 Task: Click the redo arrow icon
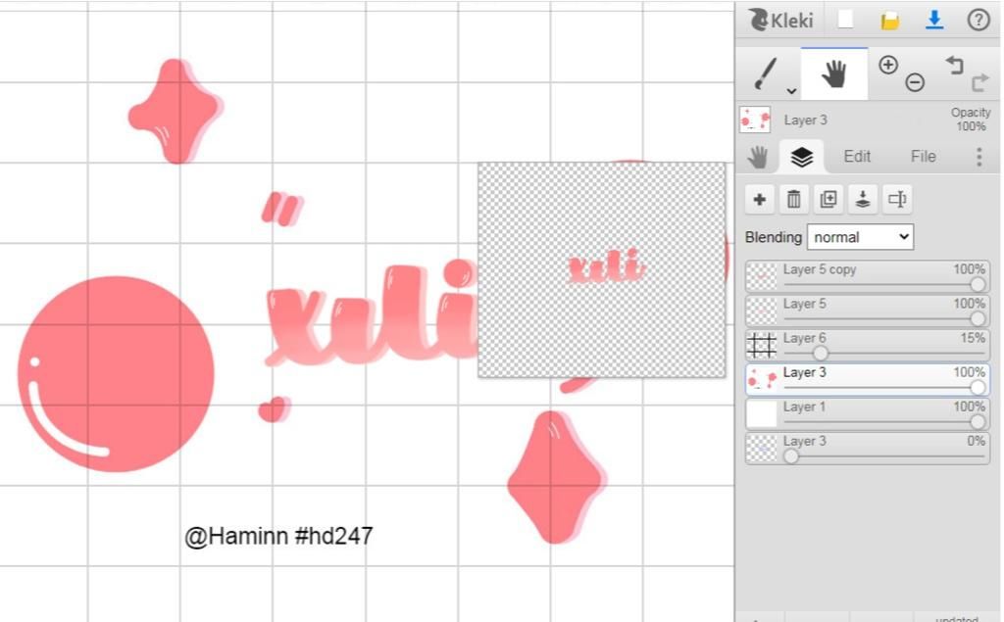pyautogui.click(x=979, y=82)
